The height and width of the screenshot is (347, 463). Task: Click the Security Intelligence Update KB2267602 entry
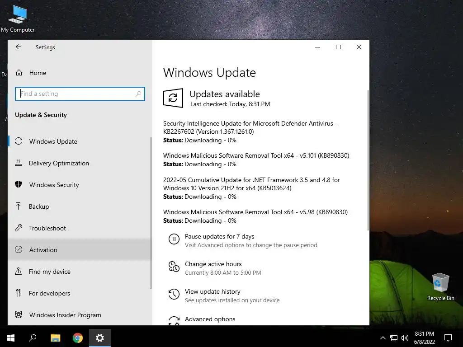[250, 131]
